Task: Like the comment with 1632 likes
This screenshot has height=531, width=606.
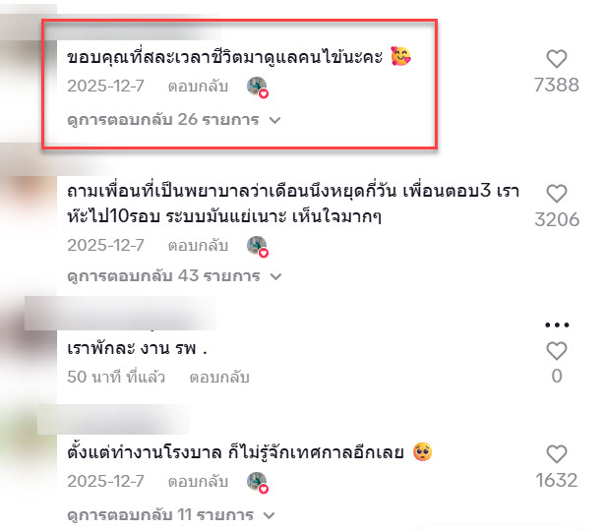Action: coord(556,454)
